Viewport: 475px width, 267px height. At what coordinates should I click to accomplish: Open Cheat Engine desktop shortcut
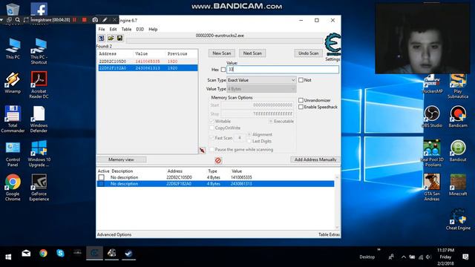(458, 220)
